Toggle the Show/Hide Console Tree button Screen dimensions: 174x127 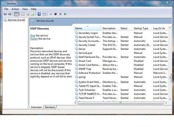[x=17, y=14]
